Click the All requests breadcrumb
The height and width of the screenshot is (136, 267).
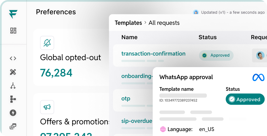pos(164,23)
